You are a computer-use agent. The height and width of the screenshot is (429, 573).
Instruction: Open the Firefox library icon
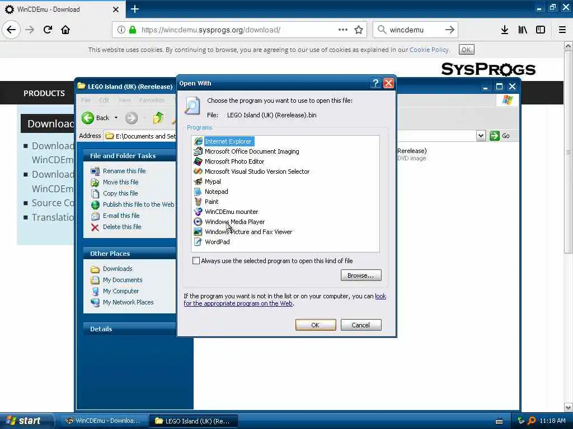(x=523, y=30)
